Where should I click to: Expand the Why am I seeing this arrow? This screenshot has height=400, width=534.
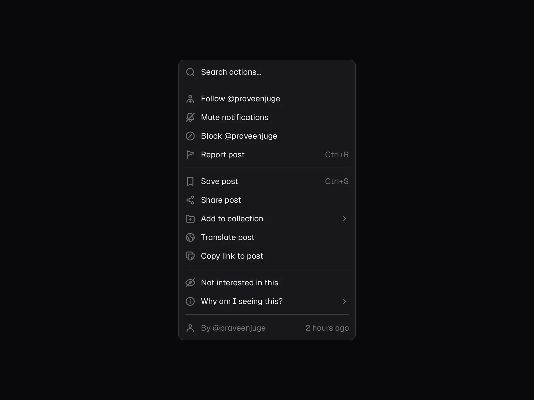(x=344, y=301)
